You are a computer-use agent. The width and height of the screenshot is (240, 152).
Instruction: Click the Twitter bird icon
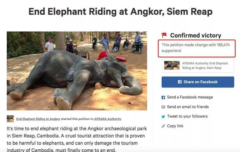point(163,117)
